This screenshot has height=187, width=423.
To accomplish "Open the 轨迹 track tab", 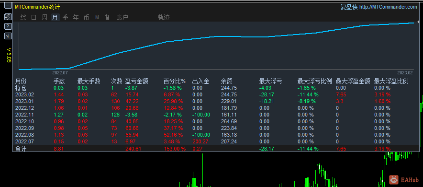I will click(x=164, y=18).
